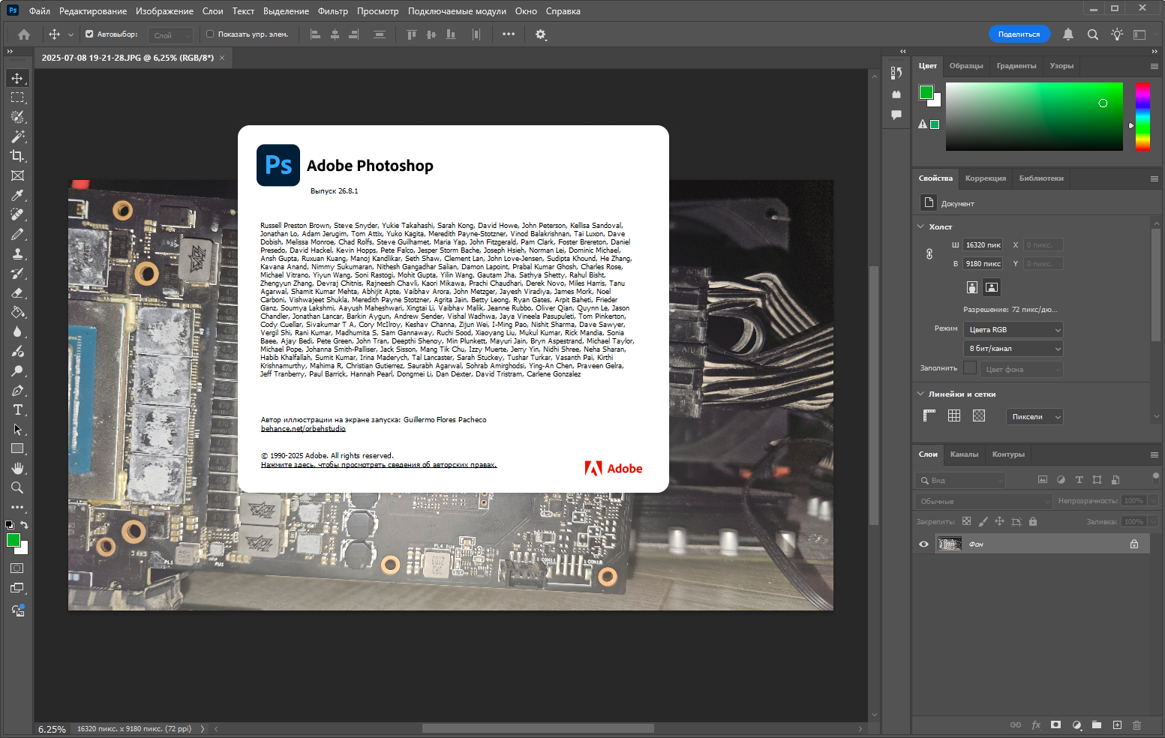The height and width of the screenshot is (738, 1165).
Task: Select the Brush tool
Action: point(17,234)
